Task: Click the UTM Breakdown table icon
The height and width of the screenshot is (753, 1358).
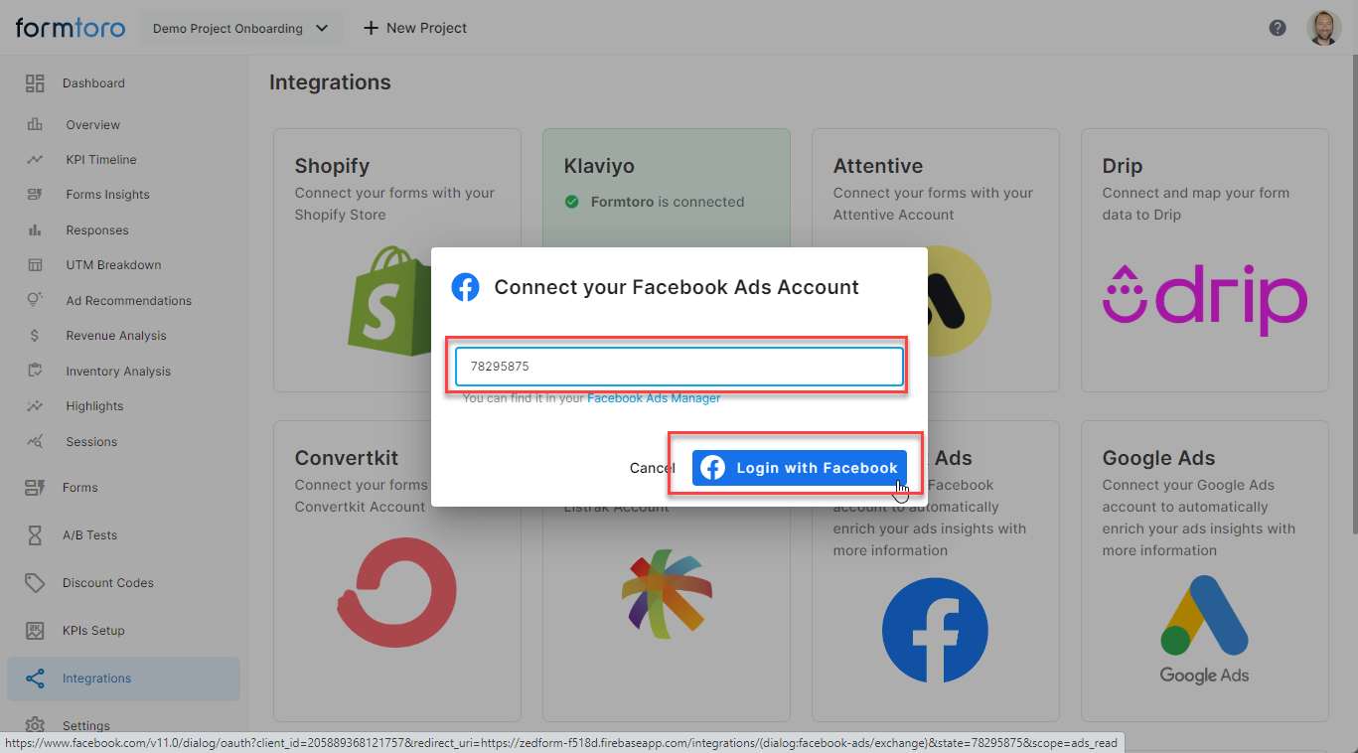Action: (x=35, y=265)
